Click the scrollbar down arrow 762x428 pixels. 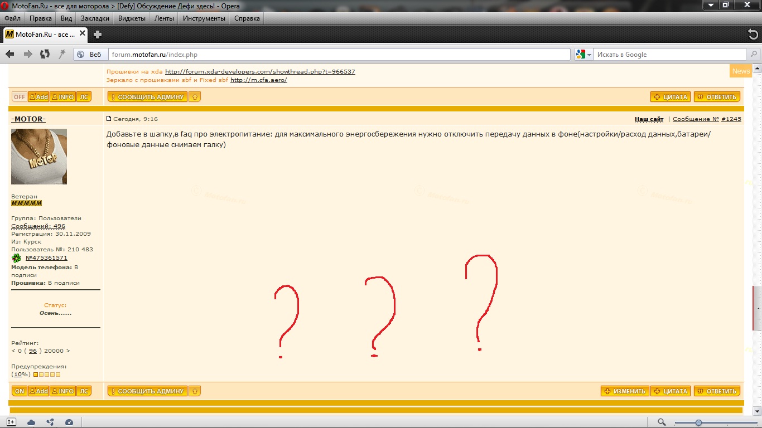coord(758,411)
